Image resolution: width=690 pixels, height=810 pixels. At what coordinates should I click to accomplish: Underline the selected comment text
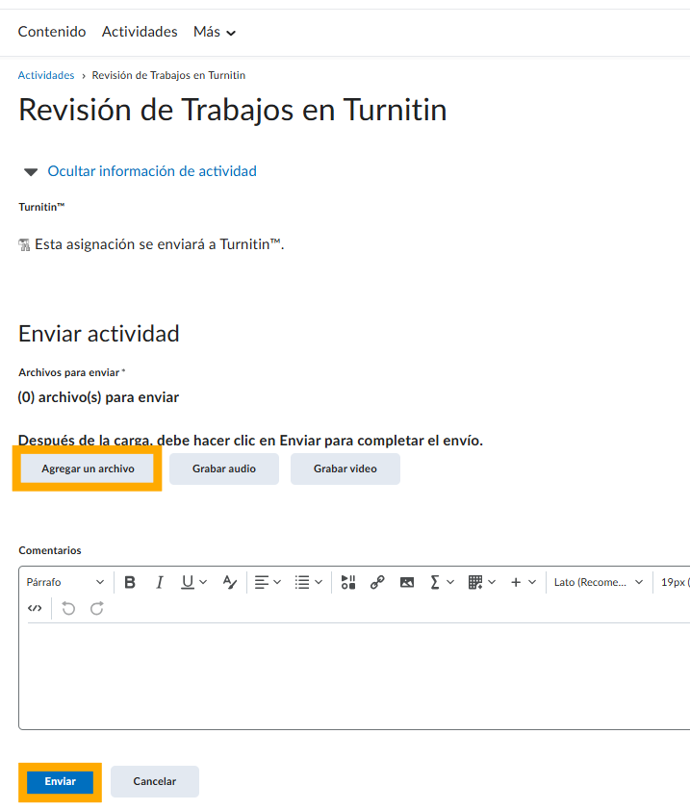188,582
